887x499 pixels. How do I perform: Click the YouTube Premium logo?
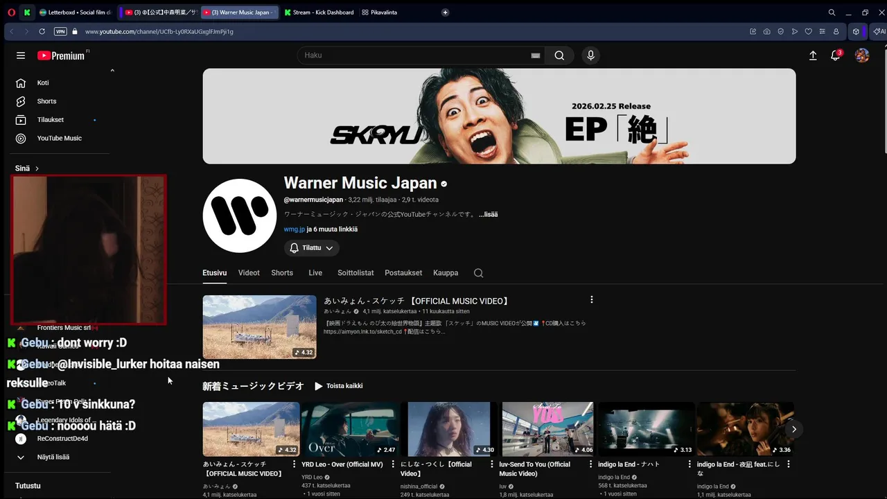click(62, 55)
